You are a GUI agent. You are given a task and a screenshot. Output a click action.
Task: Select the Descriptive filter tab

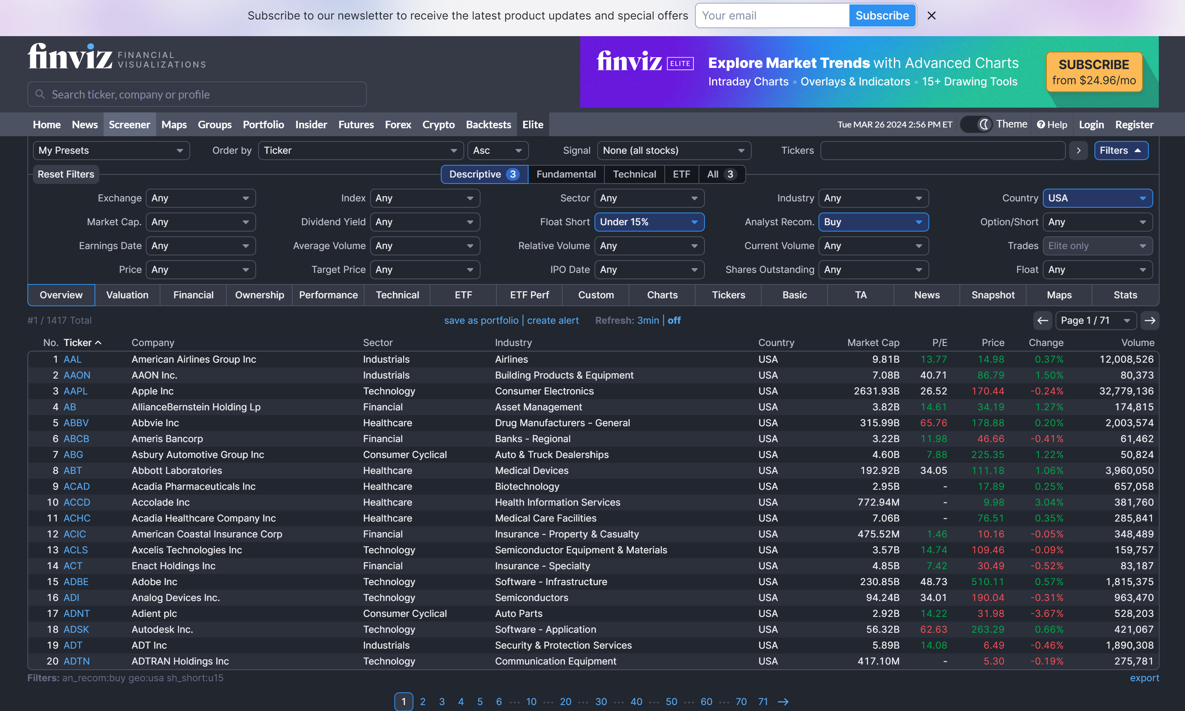click(x=484, y=174)
